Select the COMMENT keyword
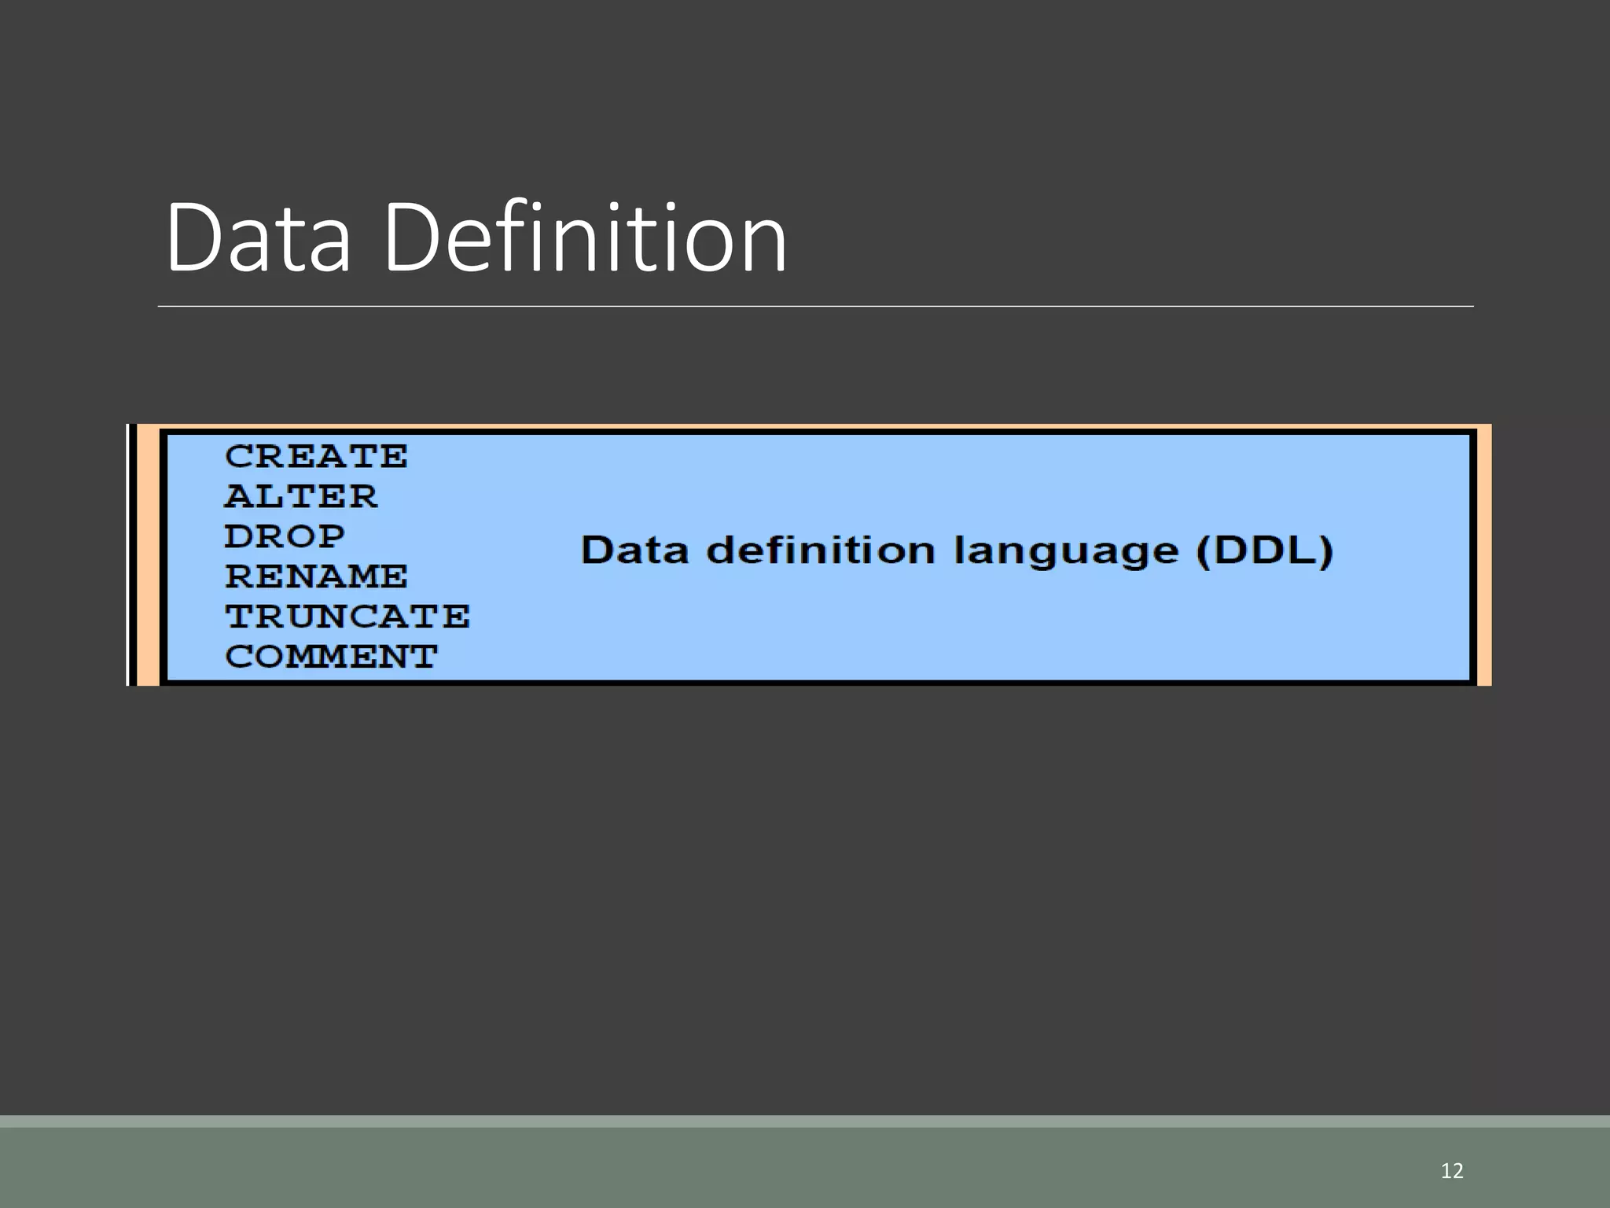The height and width of the screenshot is (1208, 1610). (331, 657)
